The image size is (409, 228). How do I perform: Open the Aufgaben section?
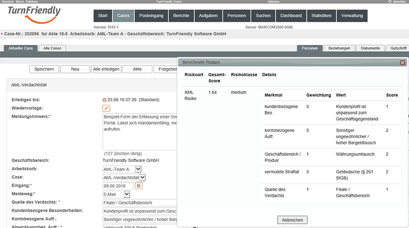[208, 16]
